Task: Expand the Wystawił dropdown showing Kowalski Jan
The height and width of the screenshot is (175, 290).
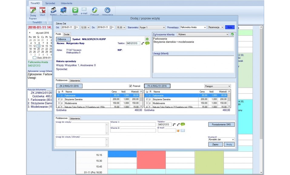Action: tap(233, 139)
